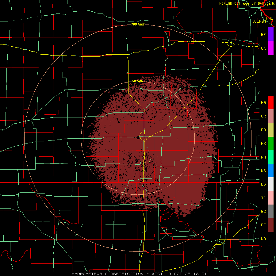This screenshot has width=276, height=276.
Task: Click the DS legend label
Action: click(263, 184)
